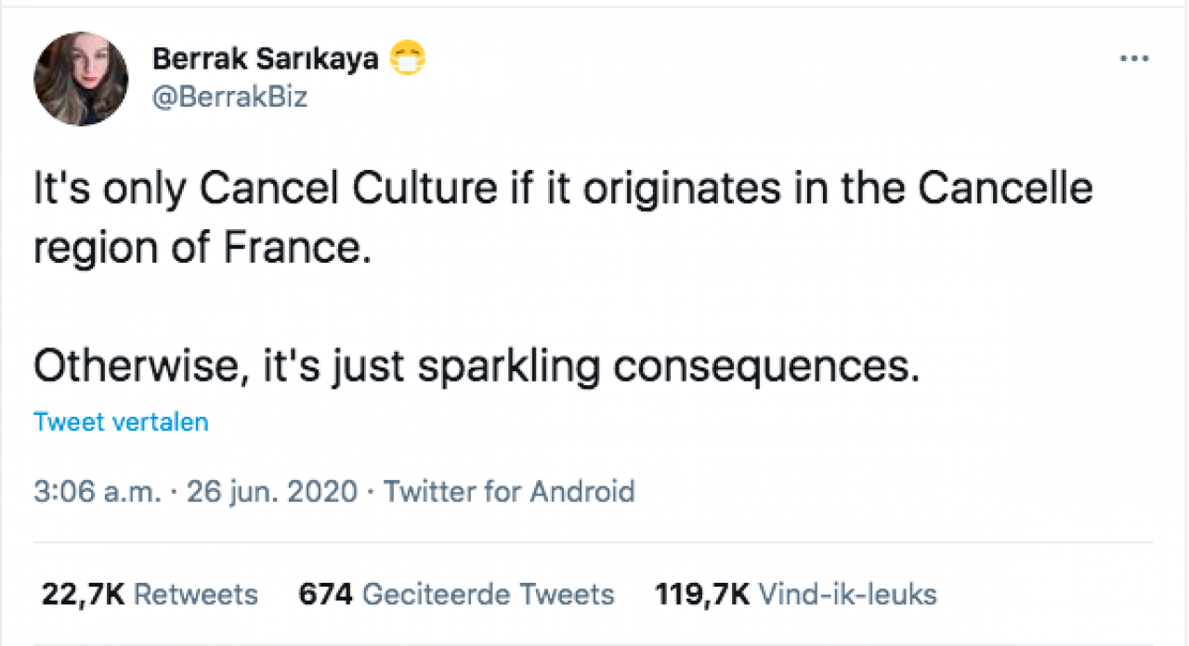Open the Geciteerde Tweets list label
Viewport: 1189px width, 646px height.
489,594
